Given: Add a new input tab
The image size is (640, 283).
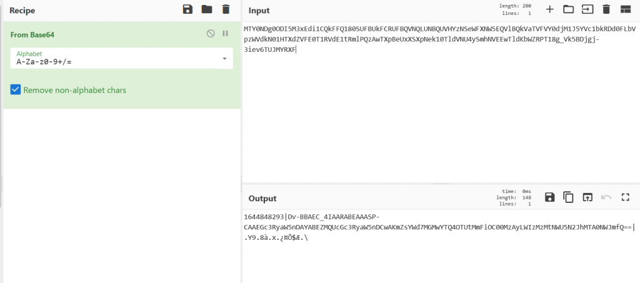Looking at the screenshot, I should click(x=549, y=9).
